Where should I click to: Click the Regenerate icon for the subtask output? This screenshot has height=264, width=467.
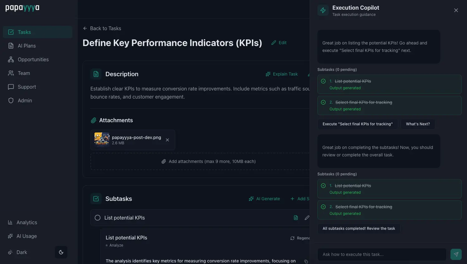coord(292,238)
